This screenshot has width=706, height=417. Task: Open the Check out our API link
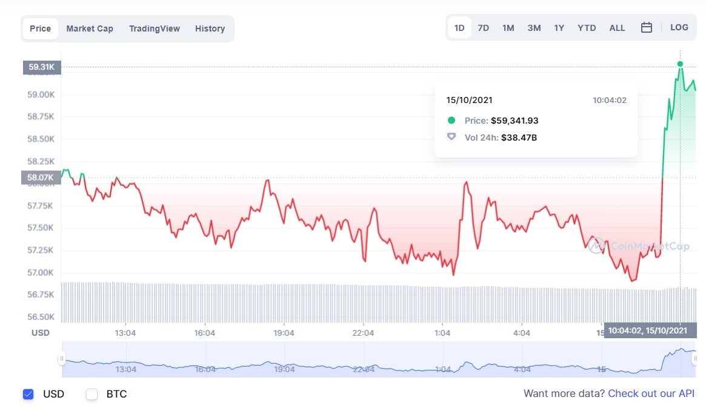[651, 394]
